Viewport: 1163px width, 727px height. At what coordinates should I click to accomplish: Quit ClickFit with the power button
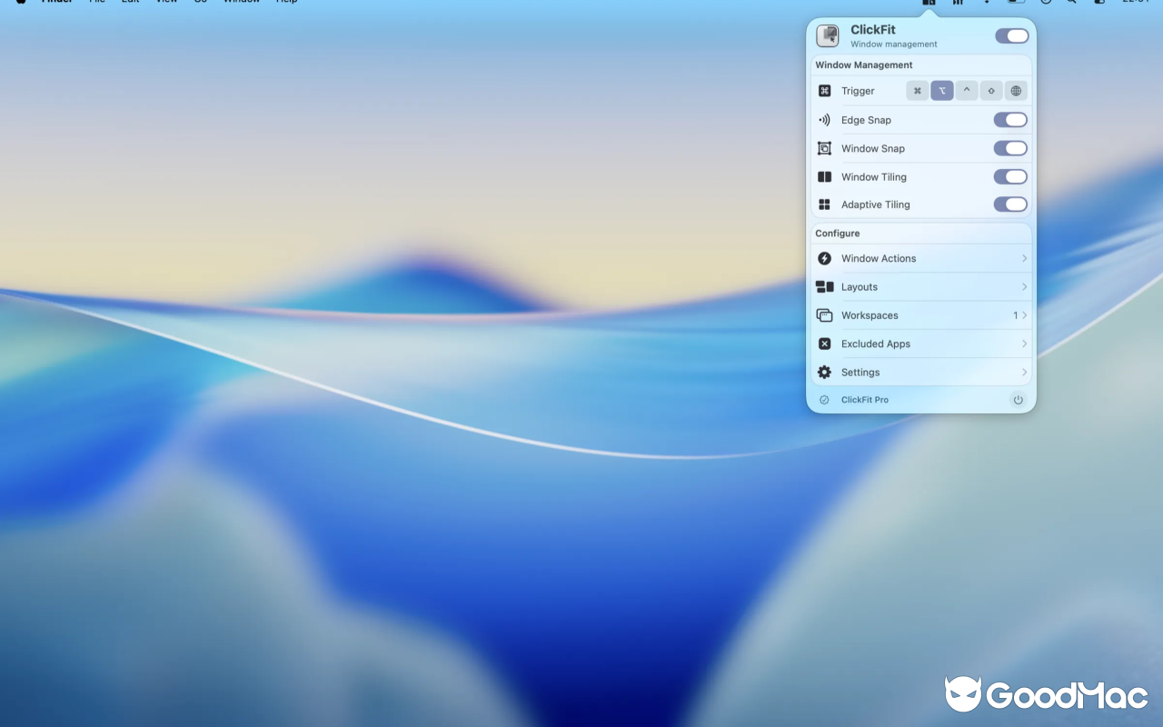coord(1018,400)
